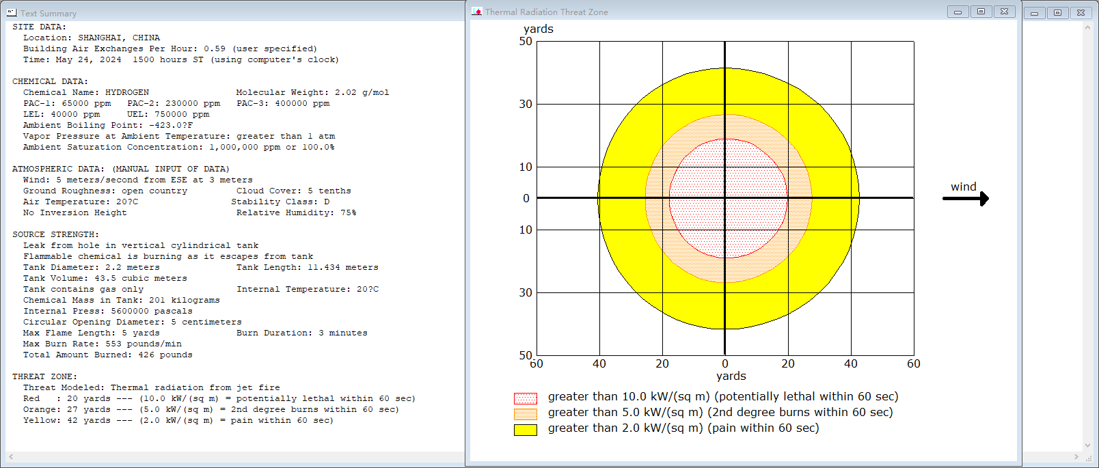The image size is (1099, 468).
Task: Click the wind direction arrow
Action: click(x=966, y=199)
